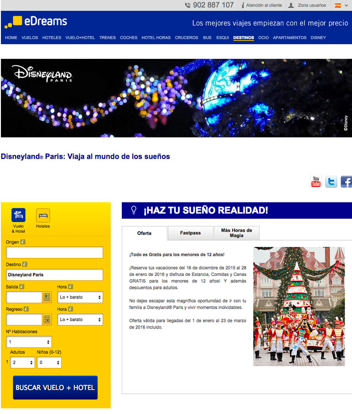The image size is (352, 414).
Task: Select the Hoteles bed icon
Action: tap(43, 215)
